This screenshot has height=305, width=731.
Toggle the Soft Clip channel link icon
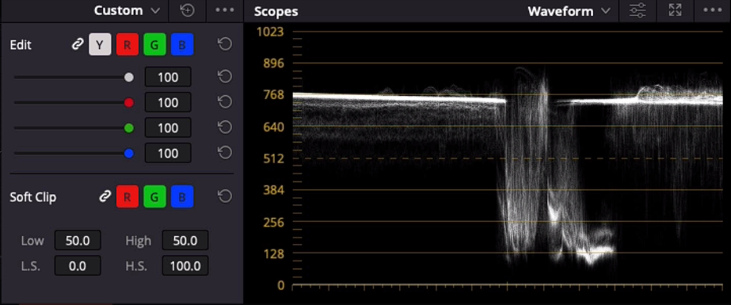pyautogui.click(x=105, y=196)
